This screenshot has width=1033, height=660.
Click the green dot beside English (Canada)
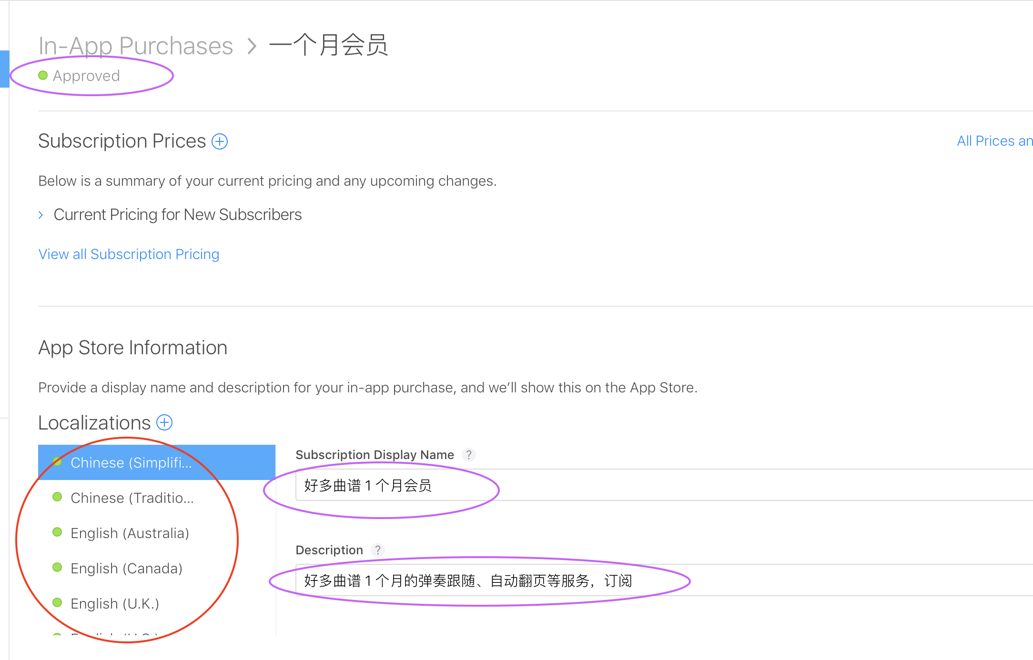tap(57, 567)
